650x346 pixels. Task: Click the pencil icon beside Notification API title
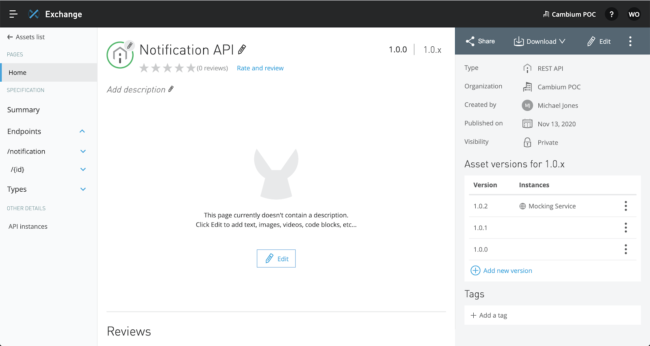242,50
